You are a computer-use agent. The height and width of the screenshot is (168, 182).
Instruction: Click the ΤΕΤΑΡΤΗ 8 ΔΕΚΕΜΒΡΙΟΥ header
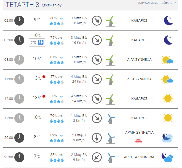click(34, 5)
